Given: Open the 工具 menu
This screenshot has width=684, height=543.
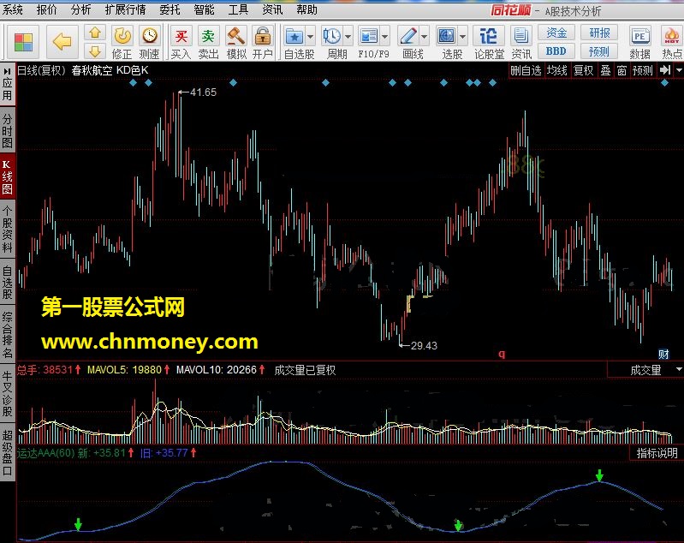Looking at the screenshot, I should pyautogui.click(x=238, y=9).
